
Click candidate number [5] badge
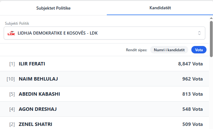click(12, 94)
